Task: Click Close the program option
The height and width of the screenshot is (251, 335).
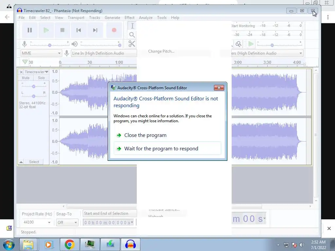Action: [x=167, y=135]
